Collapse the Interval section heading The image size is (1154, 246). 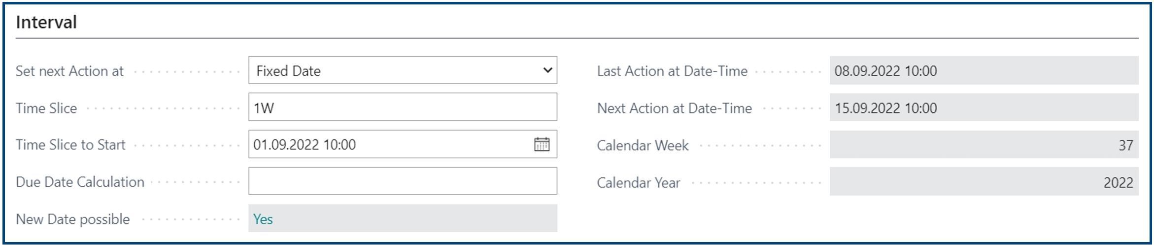[46, 22]
